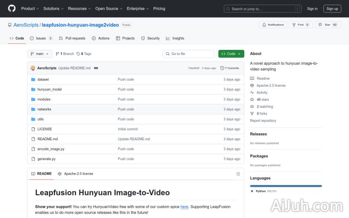This screenshot has width=349, height=218.
Task: Click commit hash 7dad5d3
Action: pyautogui.click(x=194, y=68)
